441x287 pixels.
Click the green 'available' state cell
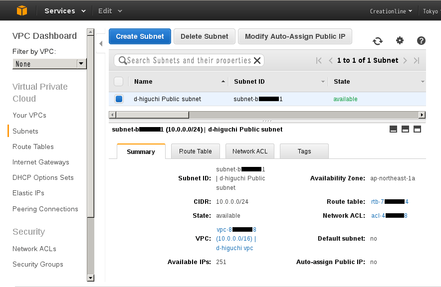click(345, 99)
